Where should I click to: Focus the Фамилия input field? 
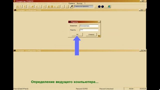(x=89, y=26)
